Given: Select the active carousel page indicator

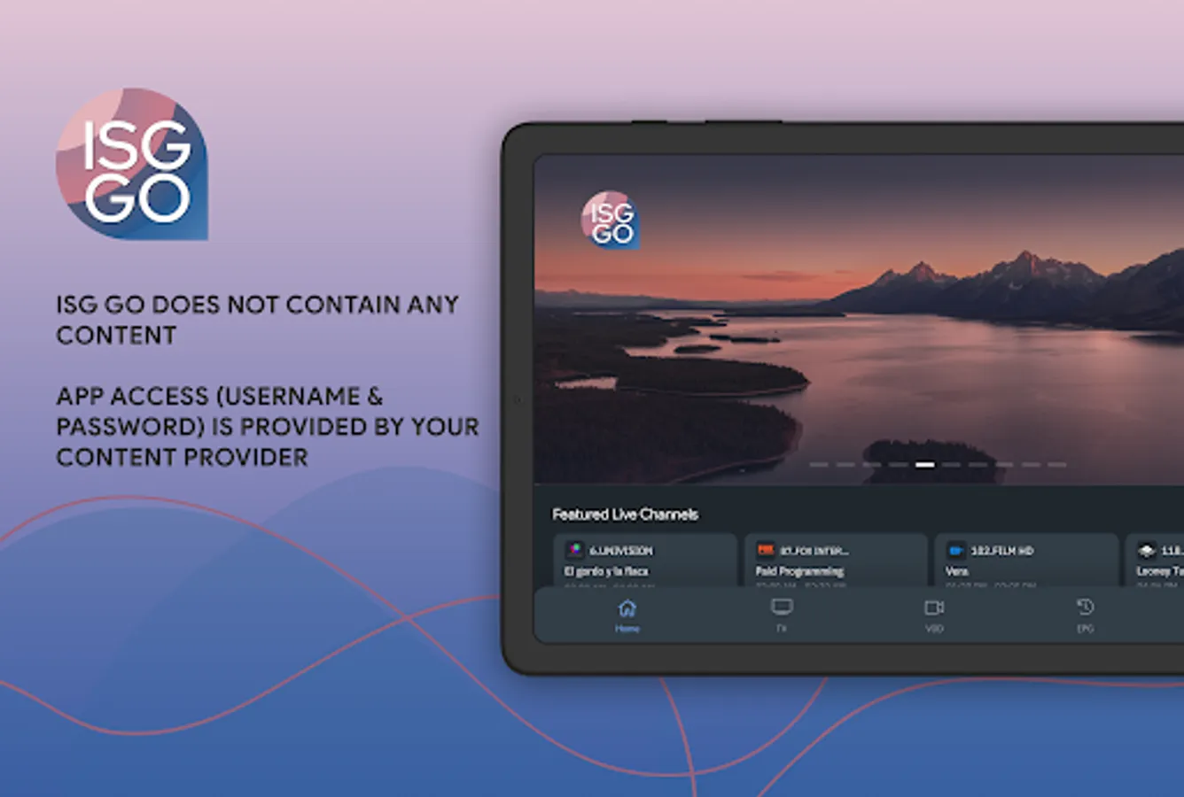Looking at the screenshot, I should 924,464.
